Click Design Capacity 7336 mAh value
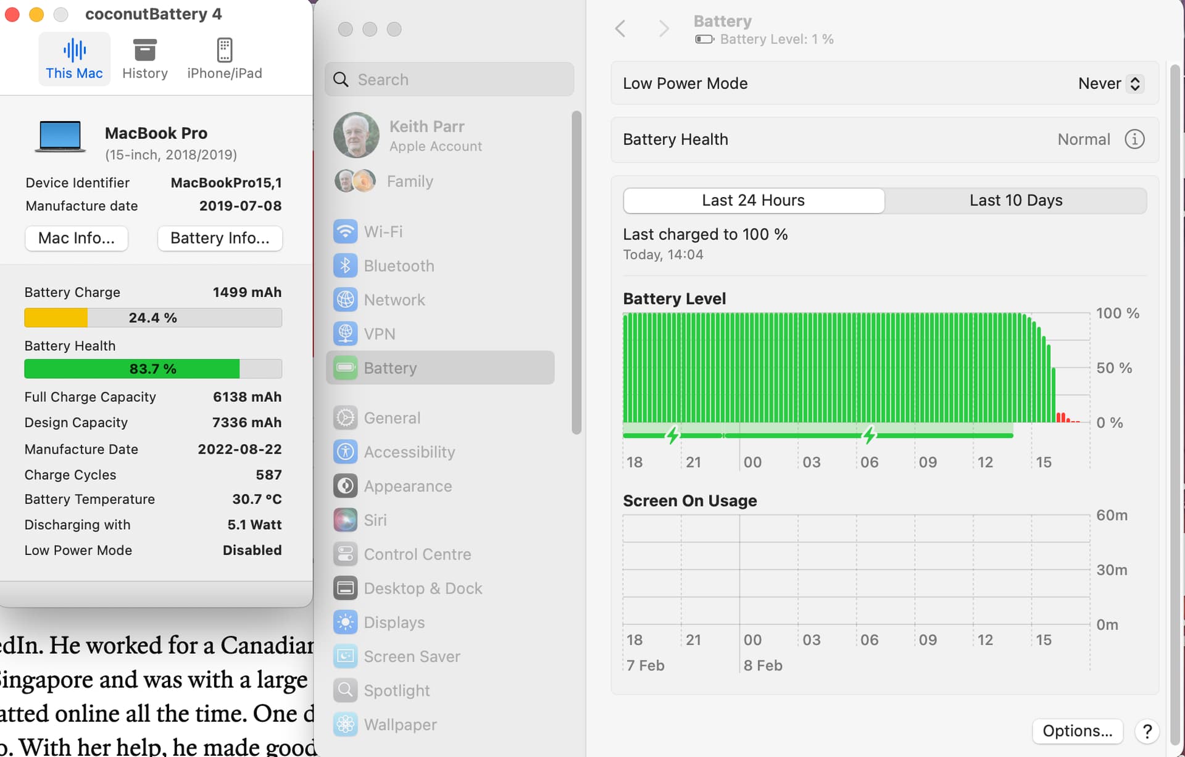The height and width of the screenshot is (757, 1185). (247, 422)
